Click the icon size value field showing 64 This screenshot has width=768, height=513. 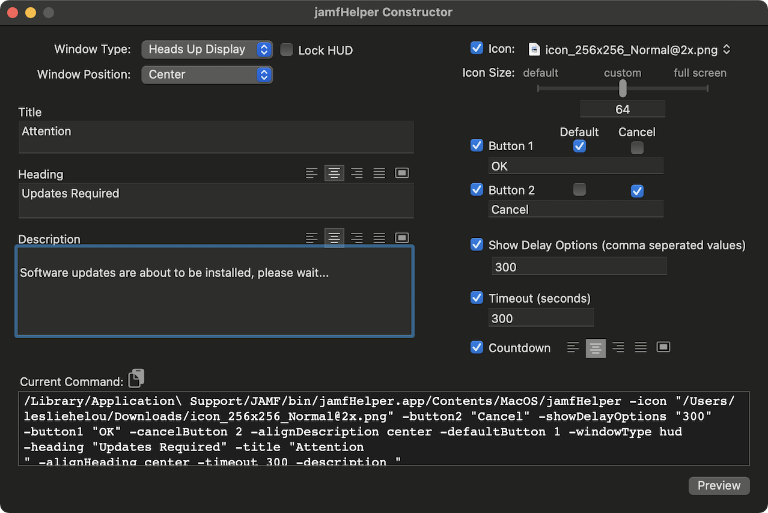(623, 109)
